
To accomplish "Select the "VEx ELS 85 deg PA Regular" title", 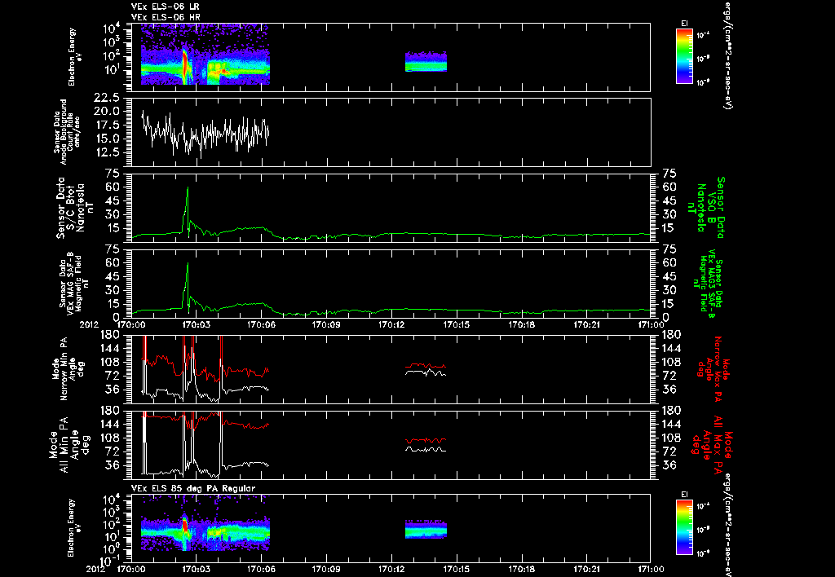I will (193, 488).
